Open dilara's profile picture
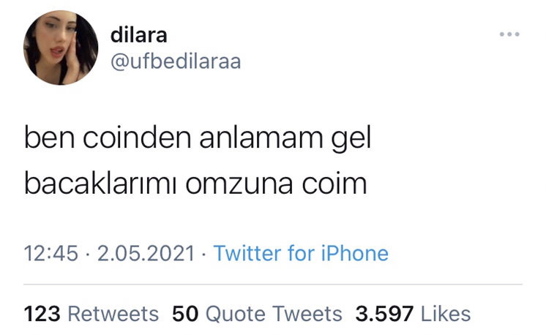This screenshot has height=335, width=546. (61, 48)
